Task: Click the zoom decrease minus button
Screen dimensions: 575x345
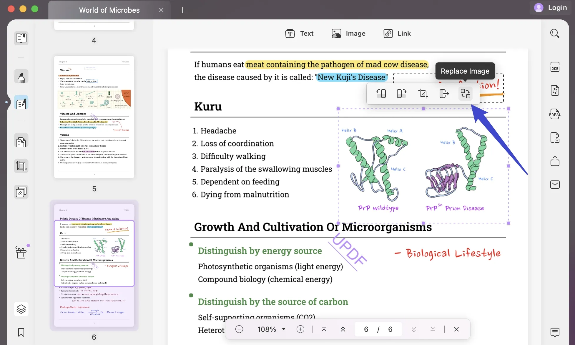Action: click(239, 329)
